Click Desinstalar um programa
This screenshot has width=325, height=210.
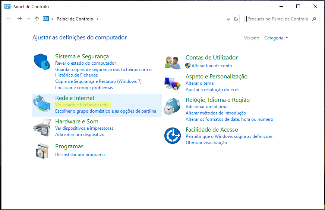click(80, 155)
